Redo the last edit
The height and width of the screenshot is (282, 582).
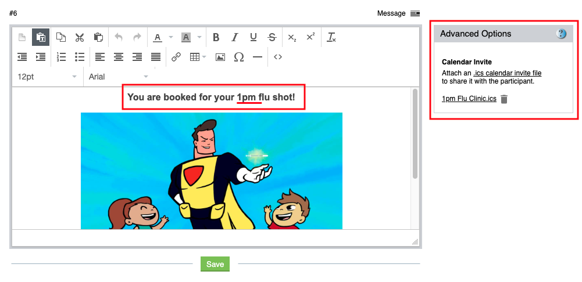pos(137,37)
